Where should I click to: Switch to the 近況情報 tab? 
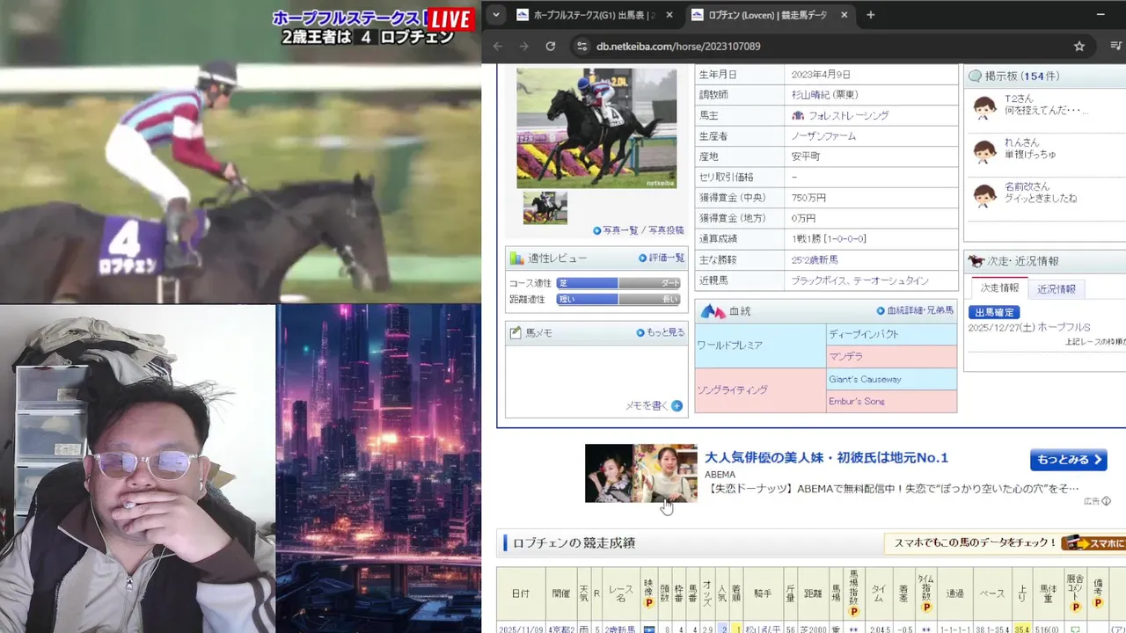click(x=1056, y=288)
